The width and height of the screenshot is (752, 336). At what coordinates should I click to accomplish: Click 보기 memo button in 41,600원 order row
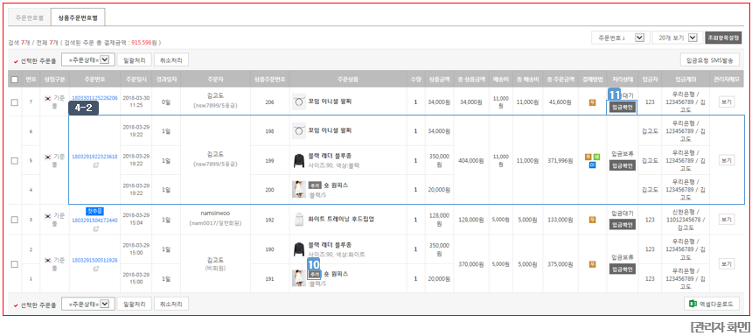726,101
